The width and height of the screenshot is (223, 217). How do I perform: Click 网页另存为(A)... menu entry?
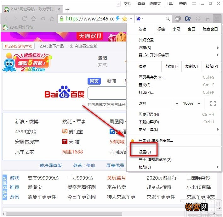coord(174,77)
